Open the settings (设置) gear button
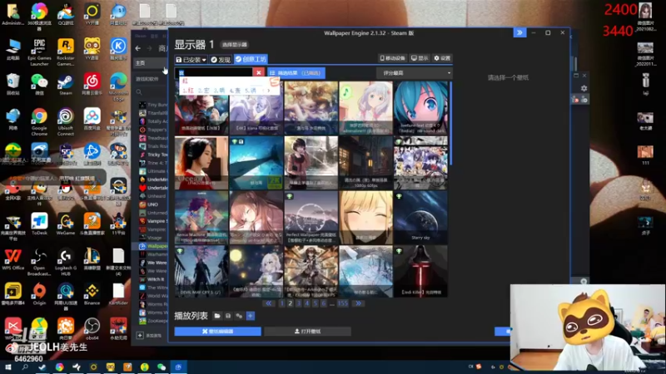The height and width of the screenshot is (374, 666). [442, 58]
